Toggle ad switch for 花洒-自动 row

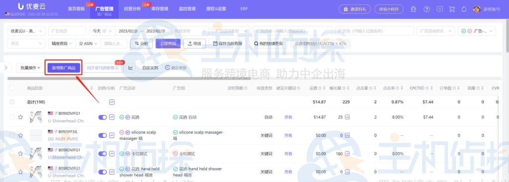click(x=102, y=117)
